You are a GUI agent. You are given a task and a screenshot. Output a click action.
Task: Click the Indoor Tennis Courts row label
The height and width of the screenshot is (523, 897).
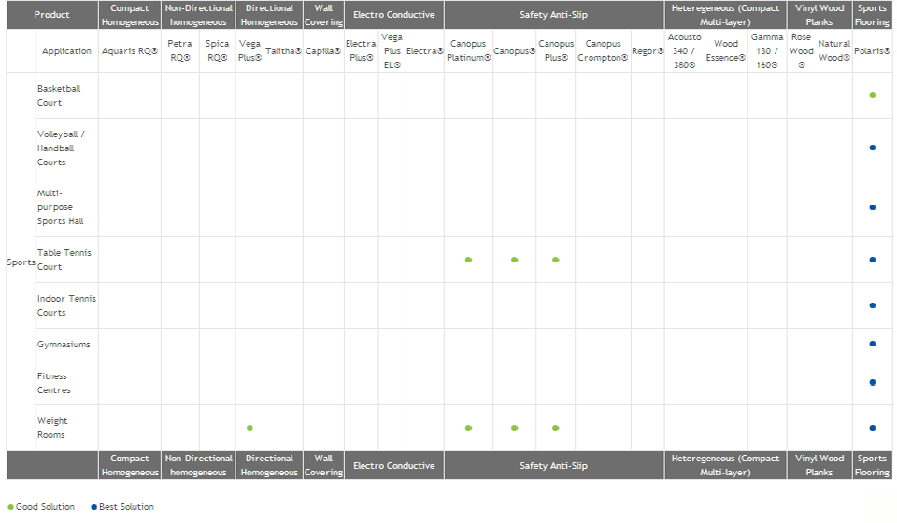click(66, 305)
